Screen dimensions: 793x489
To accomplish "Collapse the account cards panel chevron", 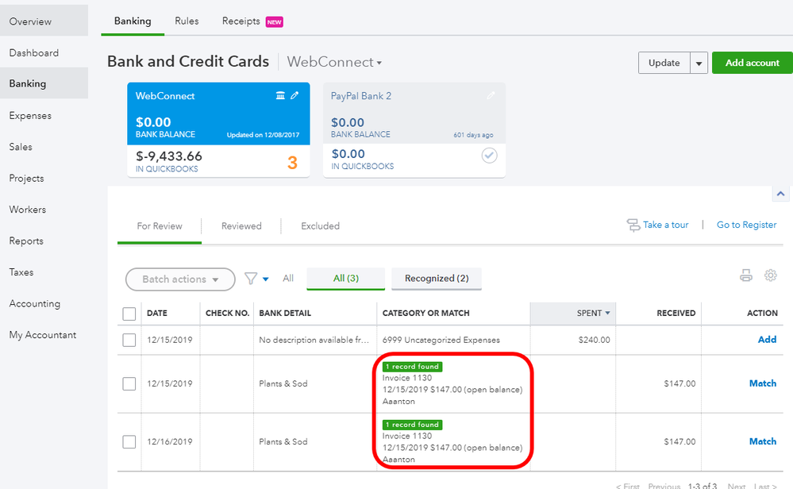I will 780,194.
